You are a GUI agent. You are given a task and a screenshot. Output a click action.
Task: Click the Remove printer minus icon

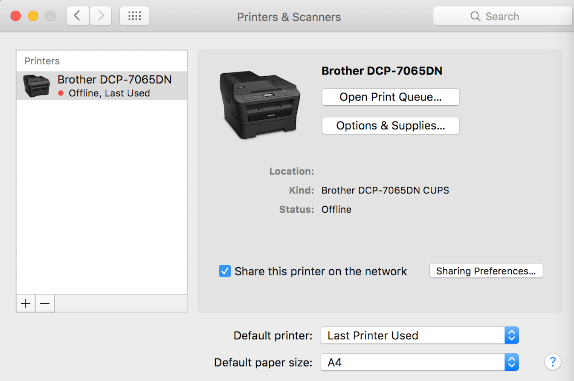pos(44,303)
